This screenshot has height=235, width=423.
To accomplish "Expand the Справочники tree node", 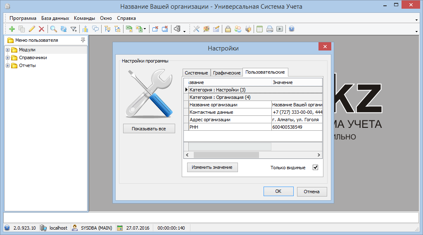I will [x=7, y=58].
